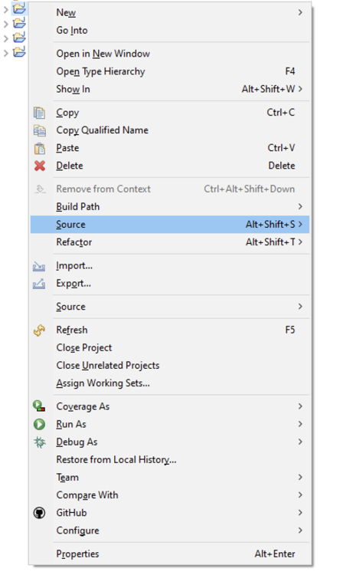
Task: Select the last Java project folder icon
Action: point(19,51)
